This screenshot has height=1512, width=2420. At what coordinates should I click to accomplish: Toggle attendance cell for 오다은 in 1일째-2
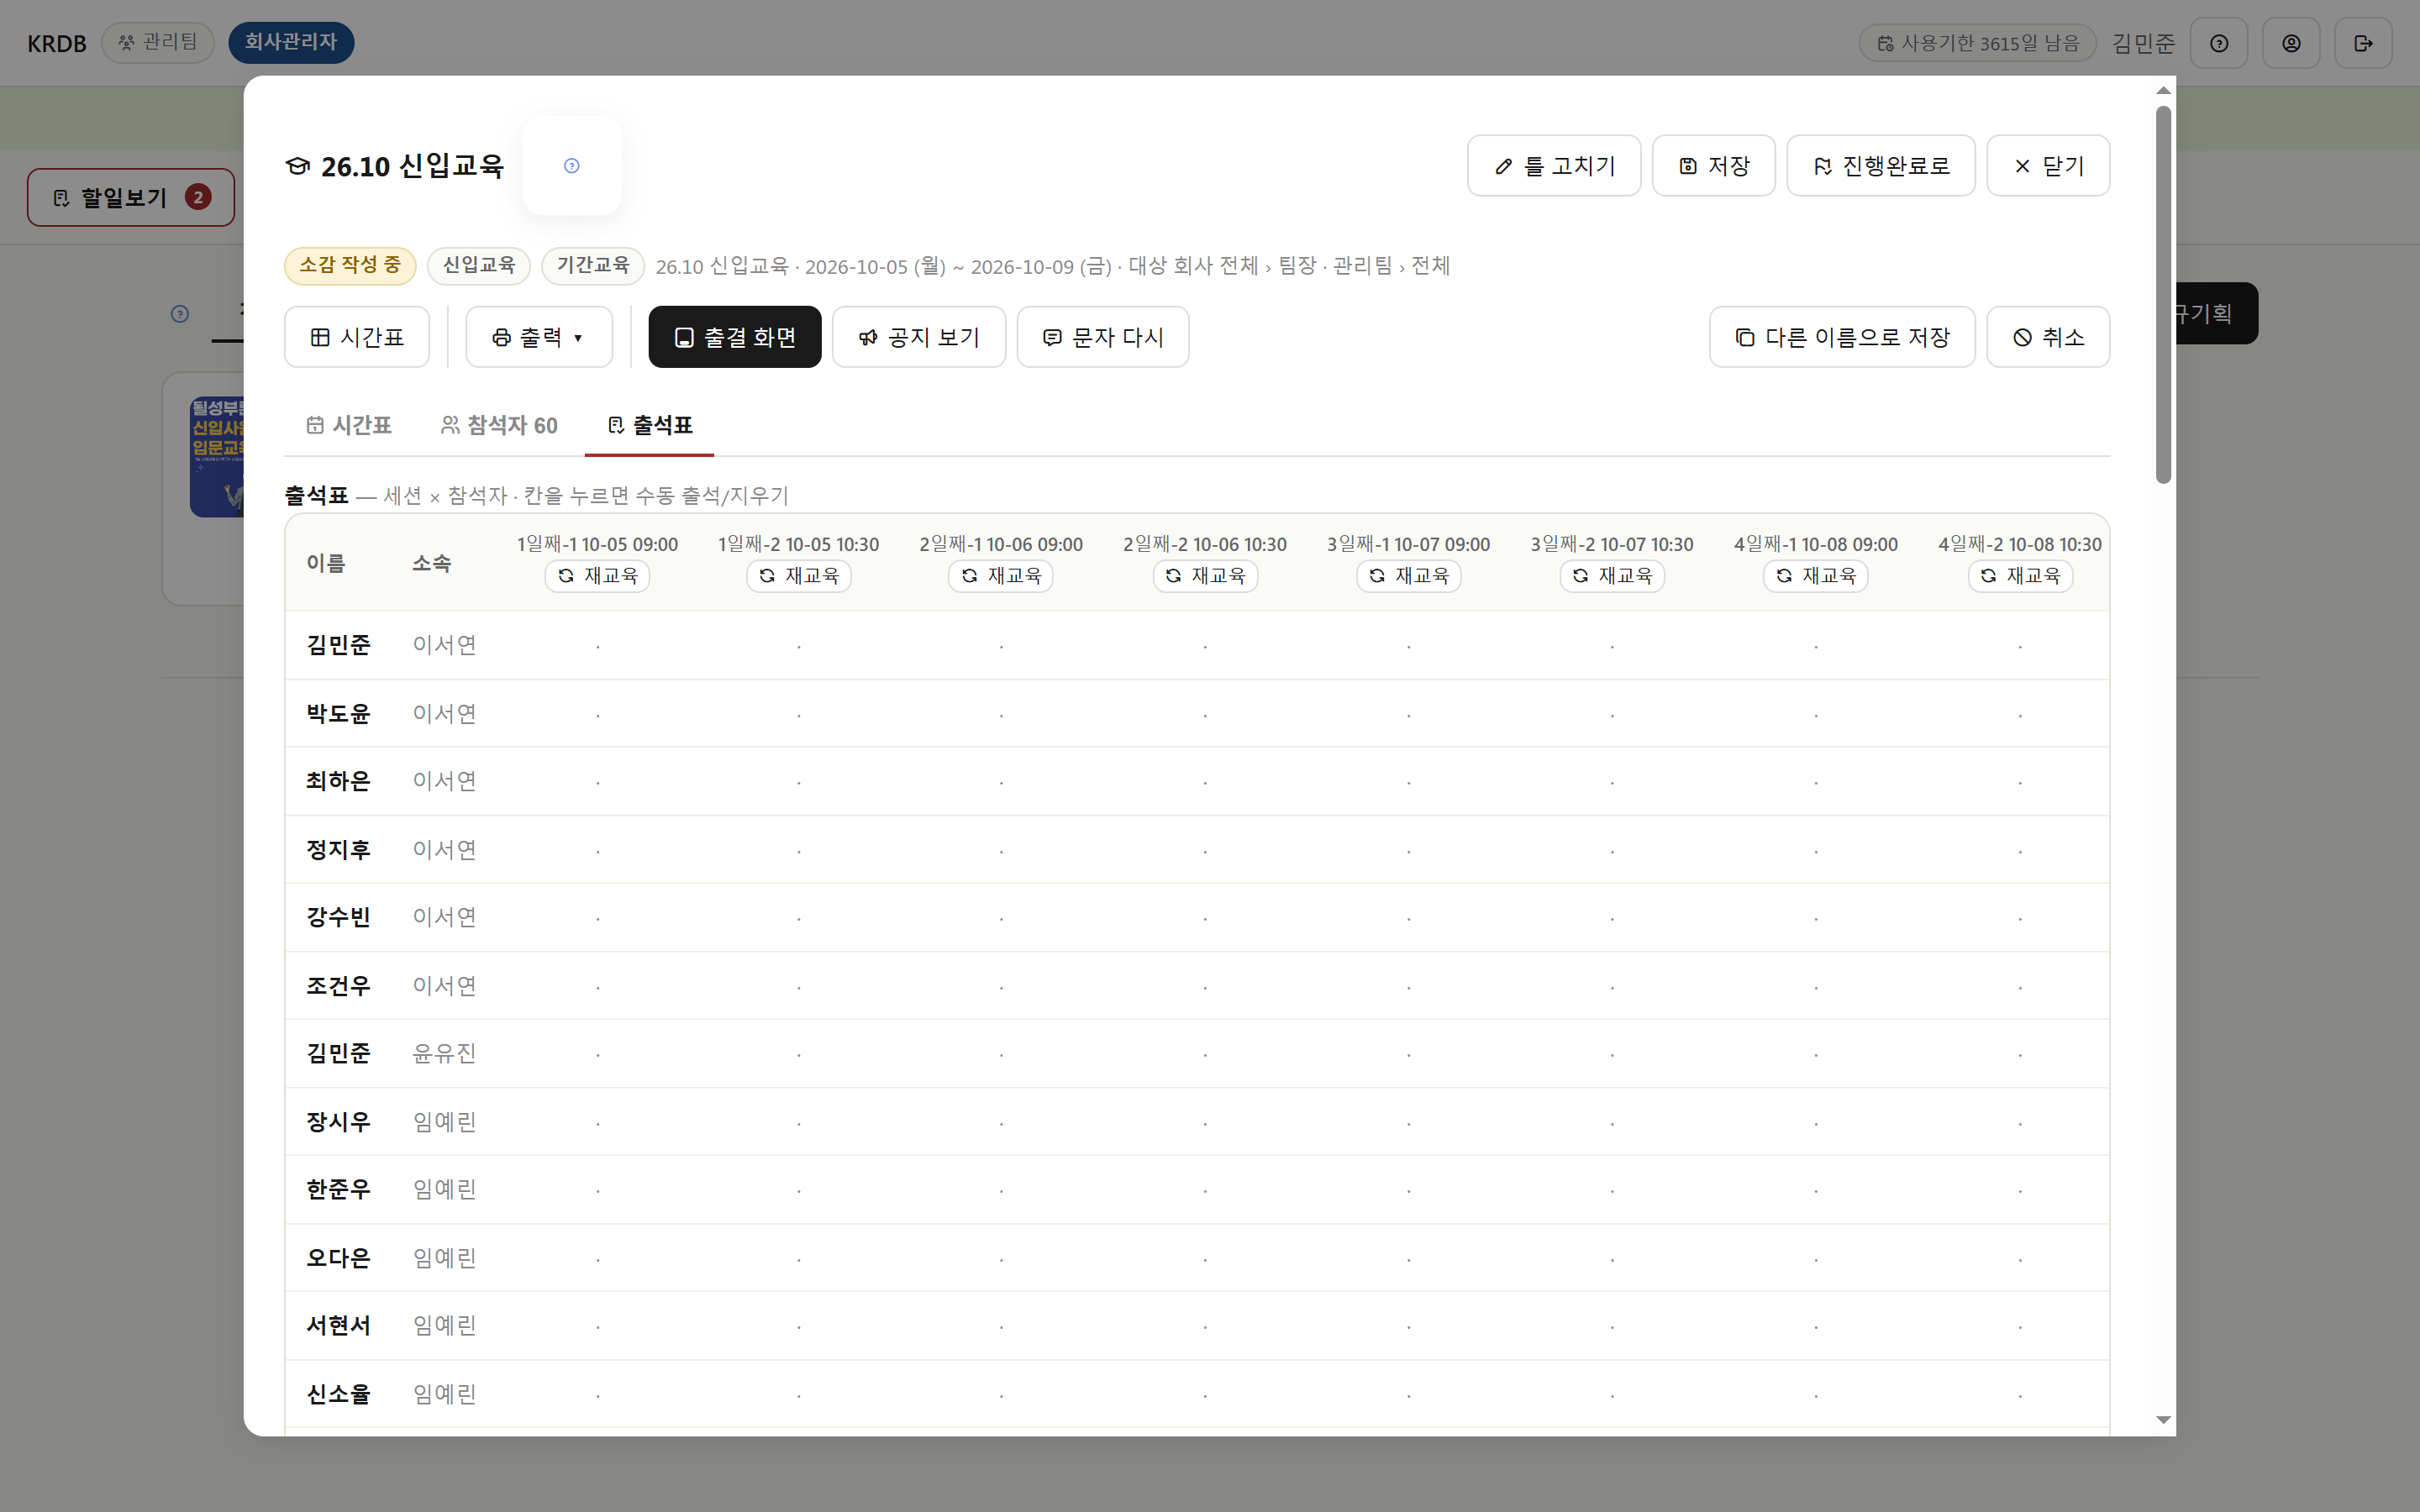coord(798,1258)
